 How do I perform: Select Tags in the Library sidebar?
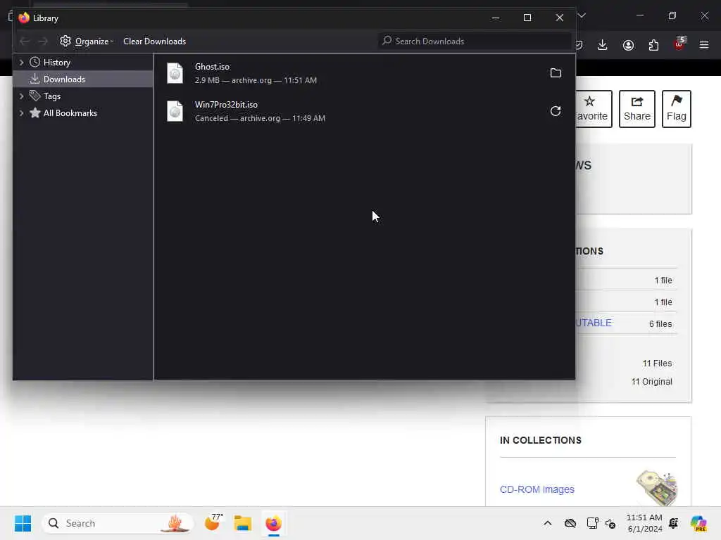83,96
